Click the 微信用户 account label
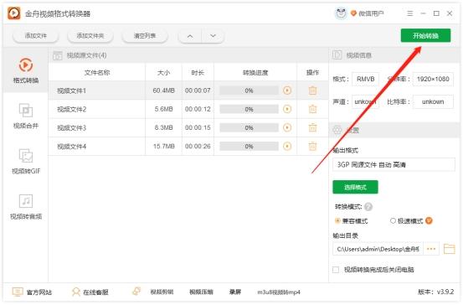This screenshot has width=463, height=305. click(371, 13)
